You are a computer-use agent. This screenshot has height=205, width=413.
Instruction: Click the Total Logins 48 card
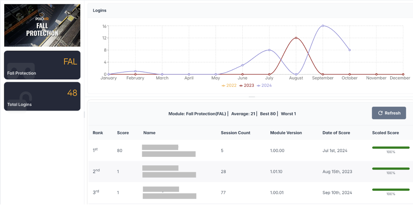click(x=42, y=96)
